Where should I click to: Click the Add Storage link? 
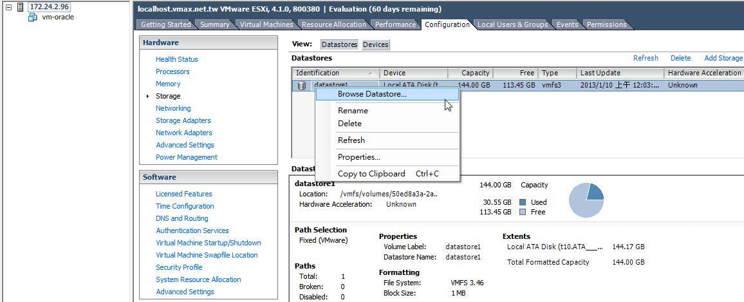point(723,58)
